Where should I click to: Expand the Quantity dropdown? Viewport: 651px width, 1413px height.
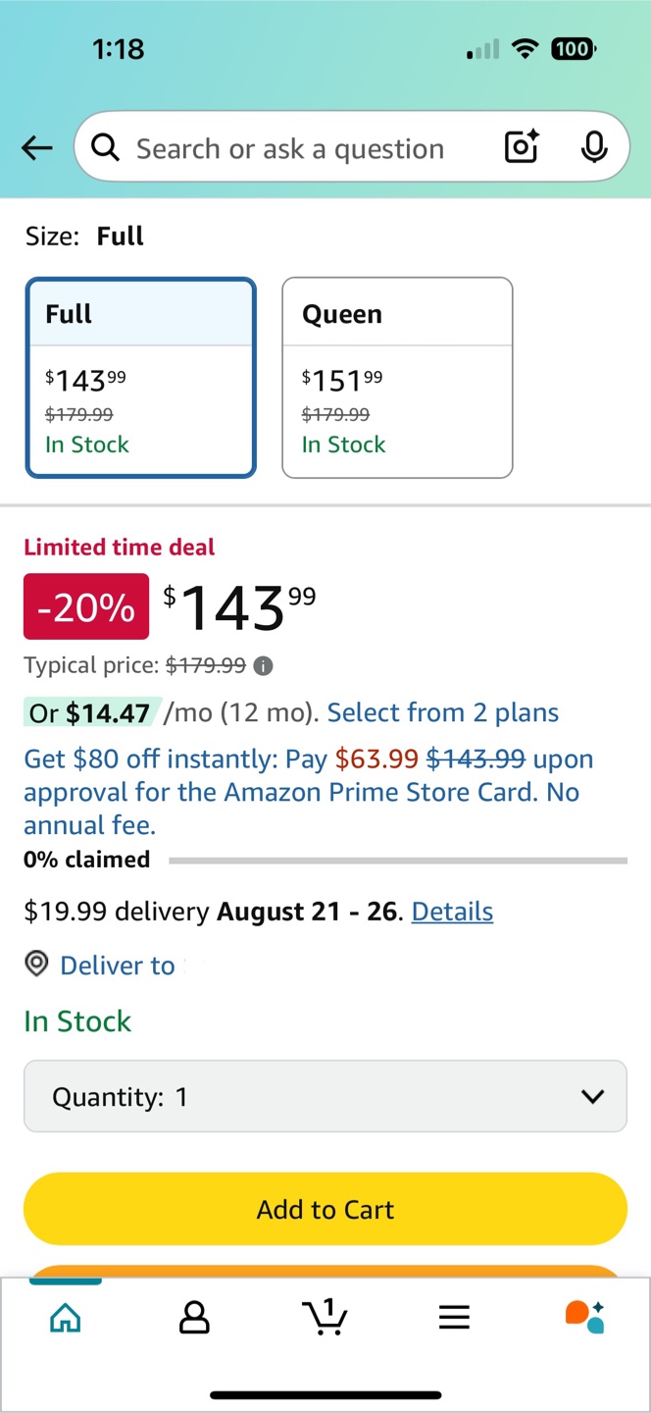(325, 1096)
